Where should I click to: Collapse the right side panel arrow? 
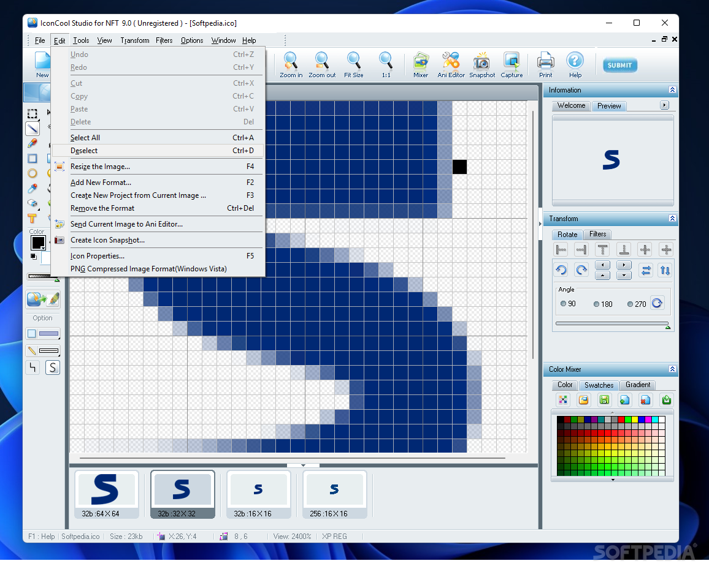coord(540,224)
